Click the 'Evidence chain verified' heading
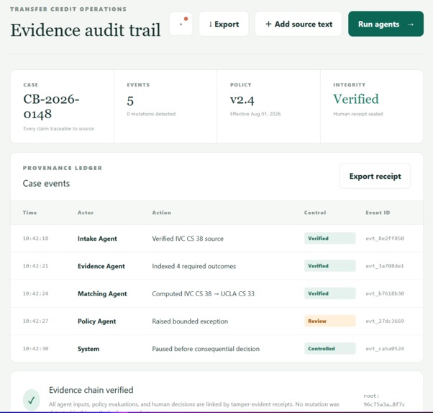433x413 pixels. click(x=91, y=390)
